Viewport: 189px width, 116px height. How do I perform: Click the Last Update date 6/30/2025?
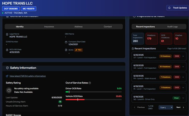tap(57, 98)
